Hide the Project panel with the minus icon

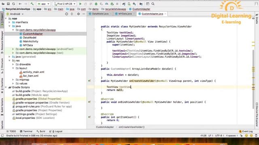click(84, 14)
